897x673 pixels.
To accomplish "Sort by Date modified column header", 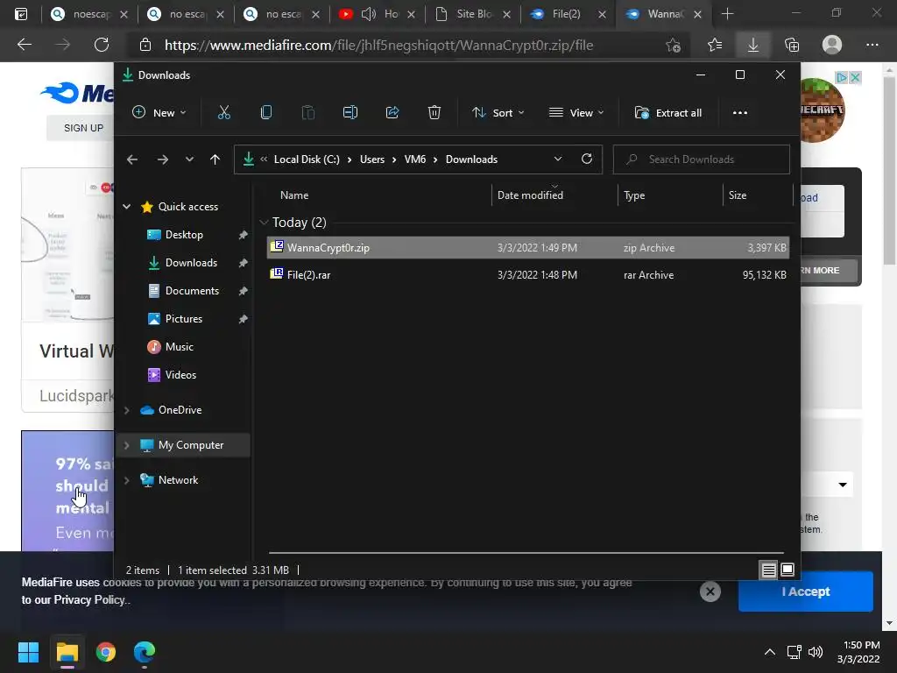I will pos(530,195).
